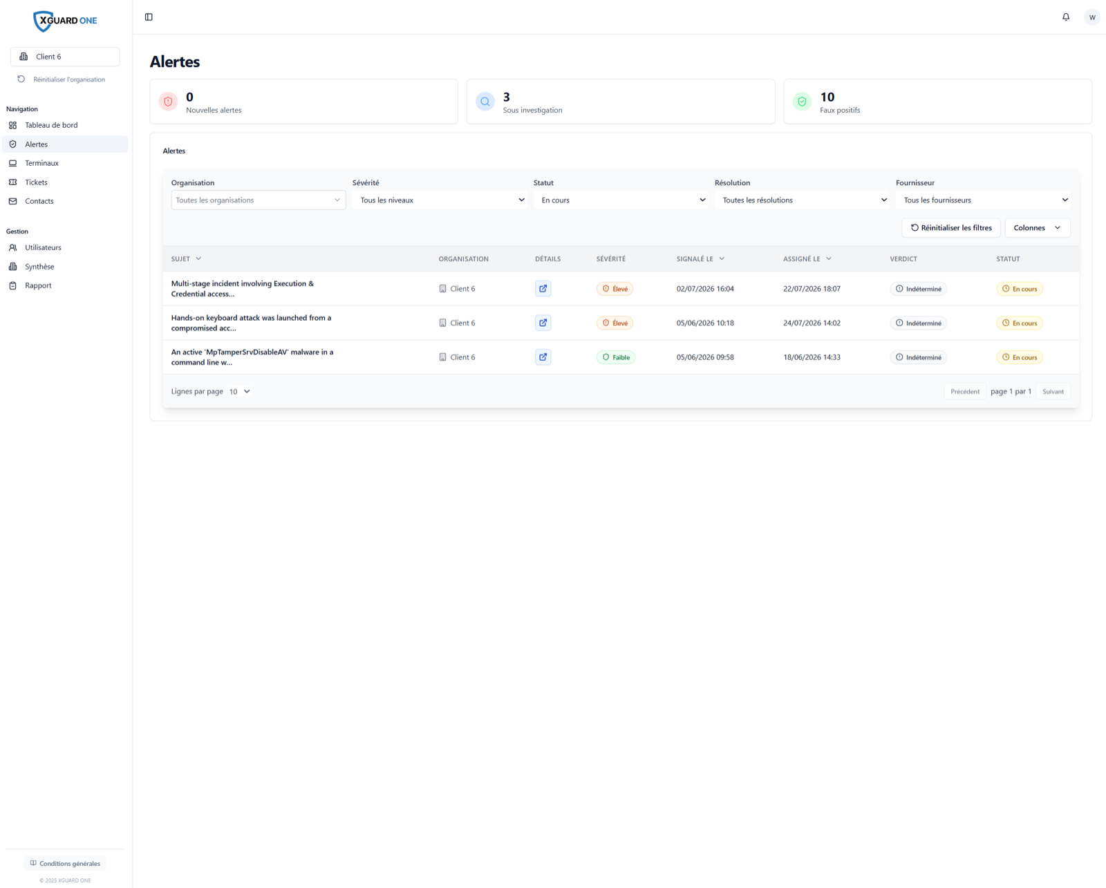Screen dimensions: 1106x888
Task: Sort by the SIGNALÉ LE column header
Action: click(x=700, y=259)
